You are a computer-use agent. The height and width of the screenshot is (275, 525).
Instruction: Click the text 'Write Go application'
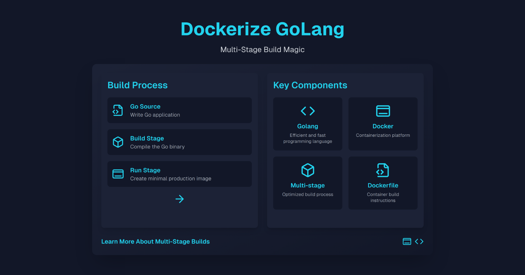click(x=155, y=115)
